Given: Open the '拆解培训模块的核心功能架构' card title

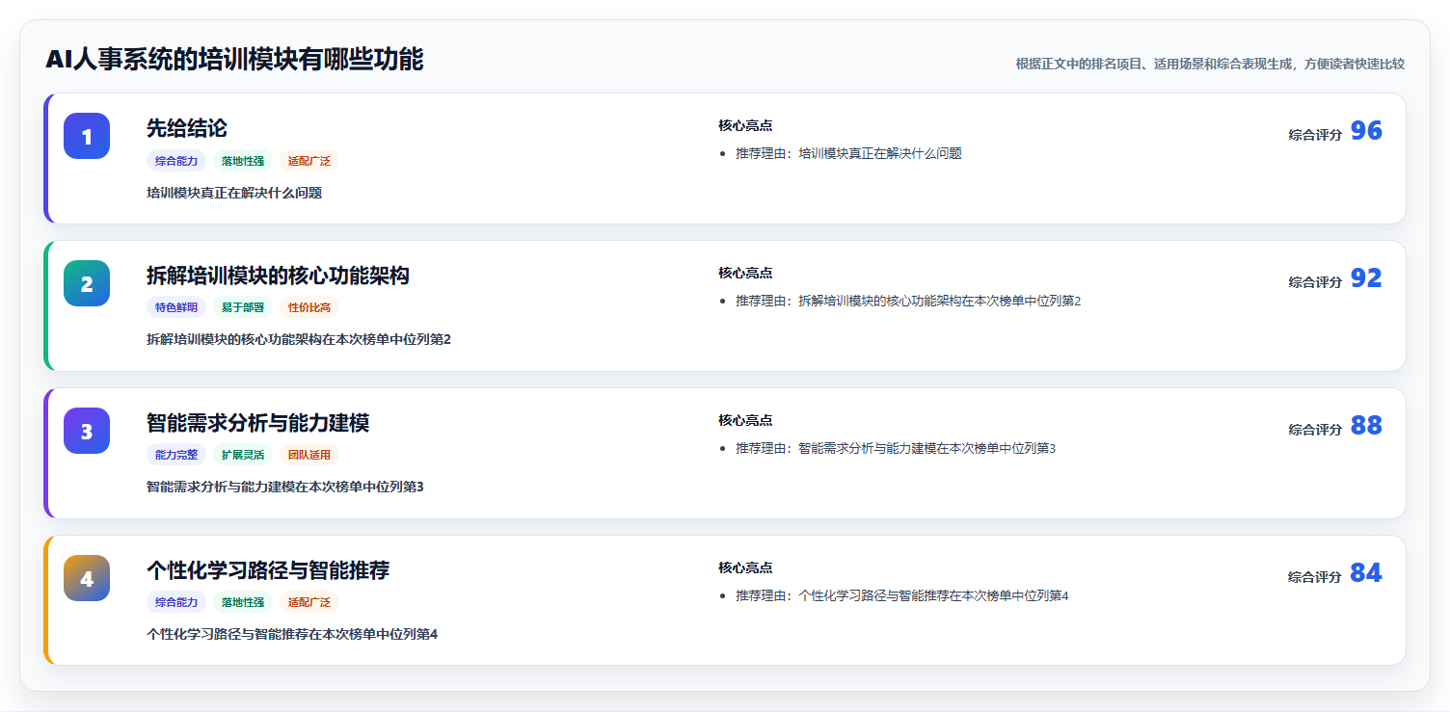Looking at the screenshot, I should [x=278, y=276].
